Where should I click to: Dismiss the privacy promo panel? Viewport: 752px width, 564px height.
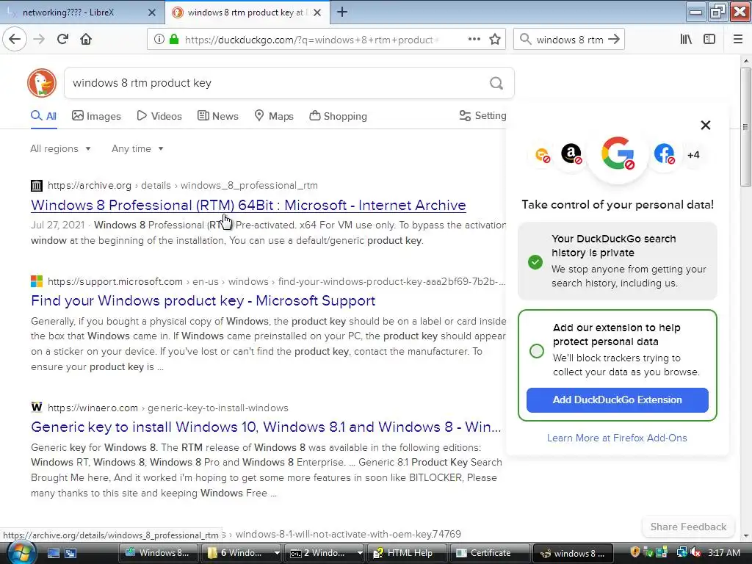click(x=706, y=125)
